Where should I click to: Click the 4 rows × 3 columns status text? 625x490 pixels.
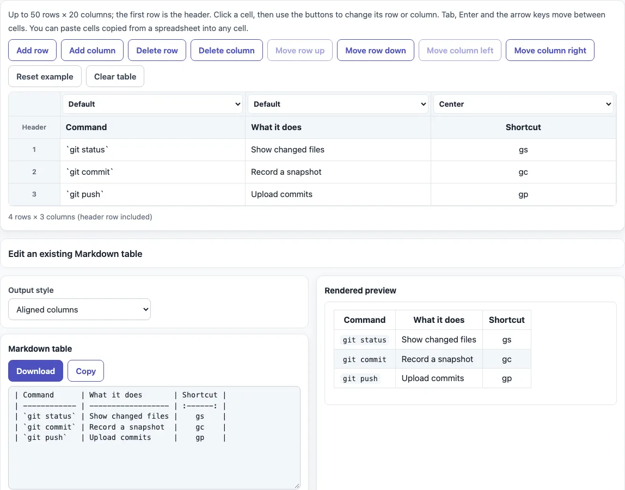80,217
